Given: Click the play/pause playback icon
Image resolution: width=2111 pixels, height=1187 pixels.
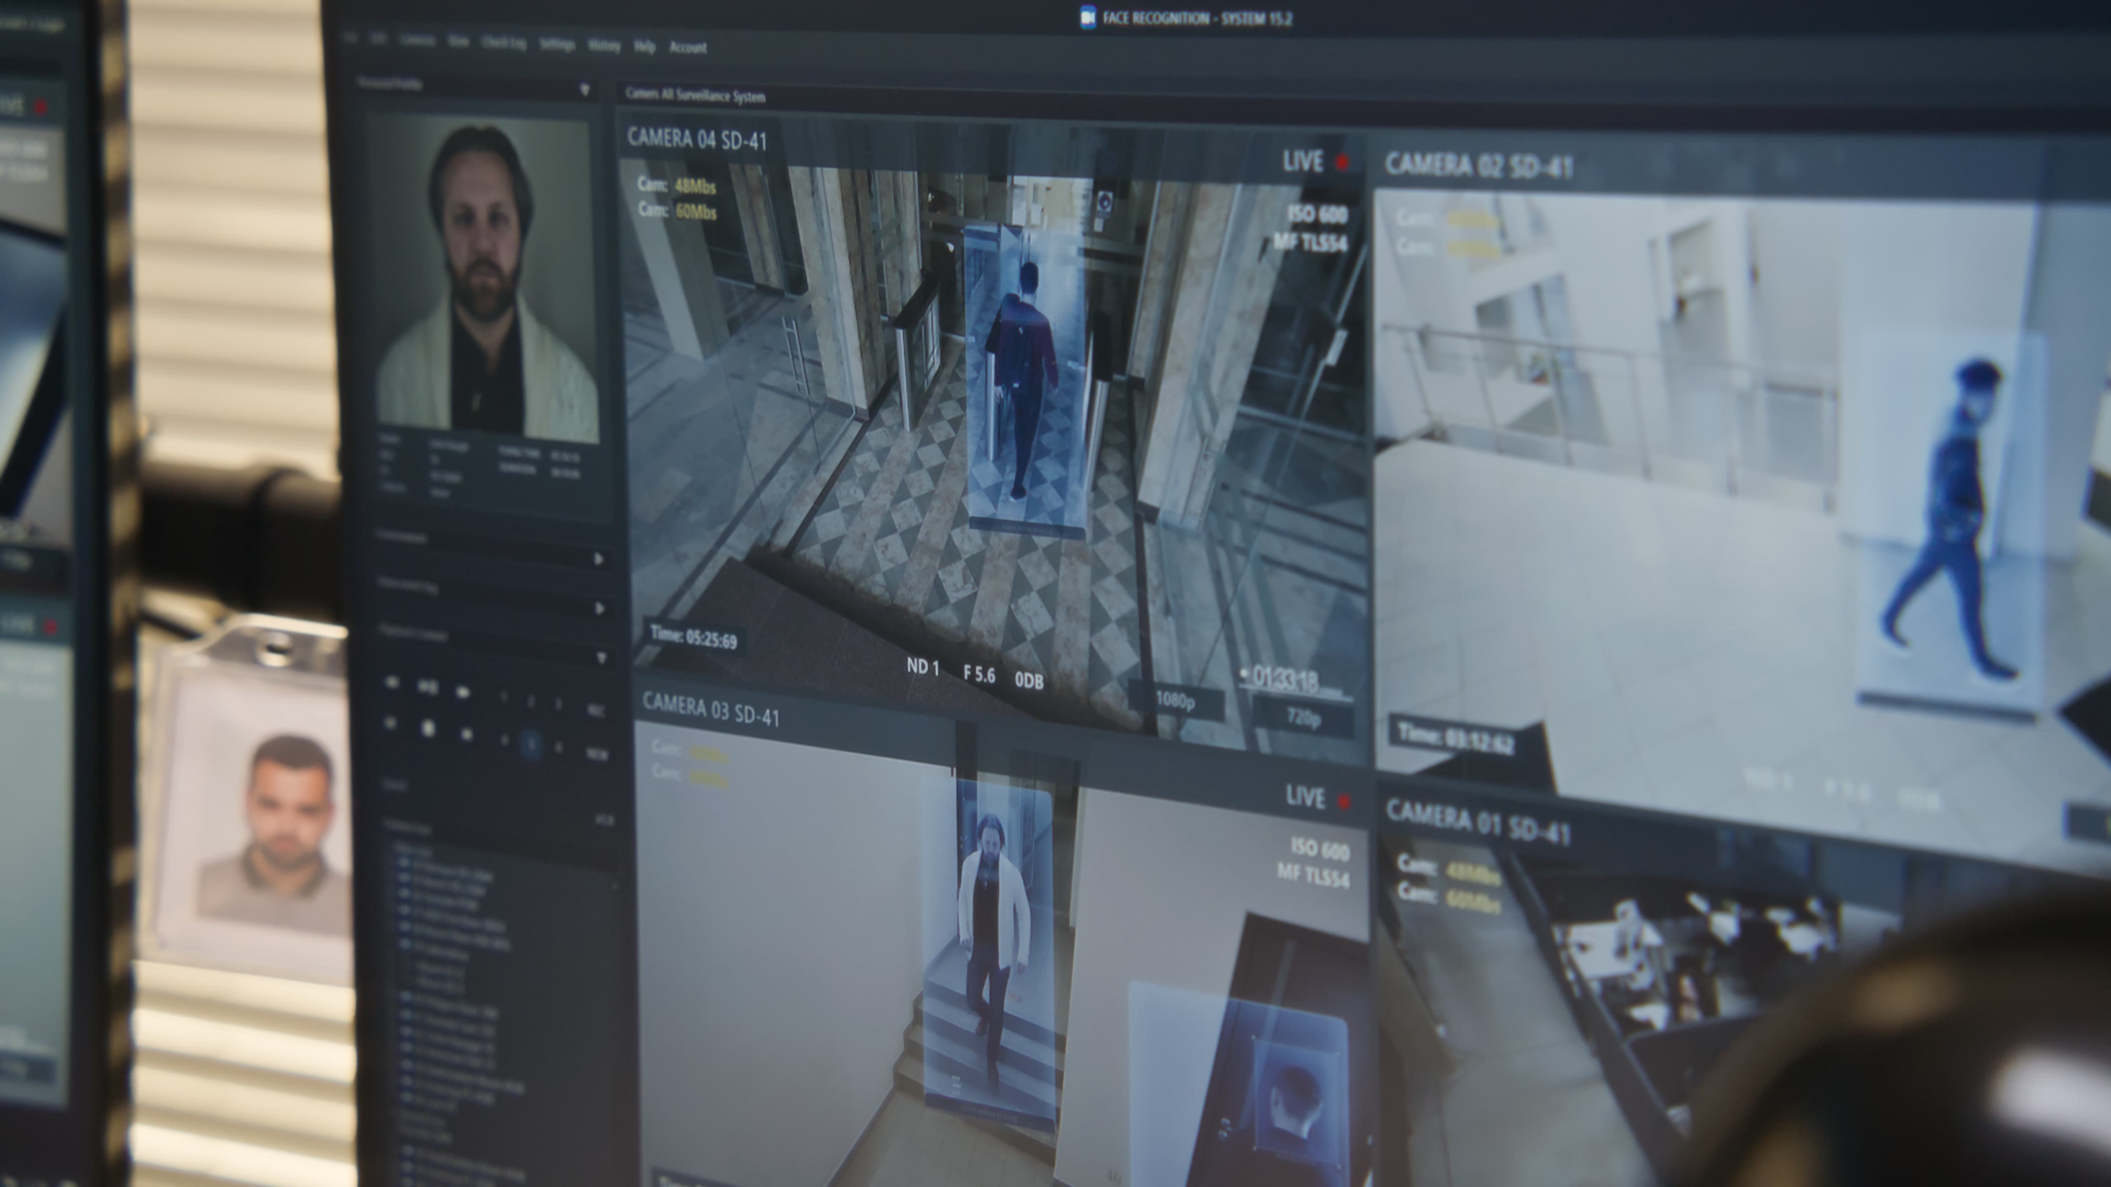Looking at the screenshot, I should pos(427,687).
